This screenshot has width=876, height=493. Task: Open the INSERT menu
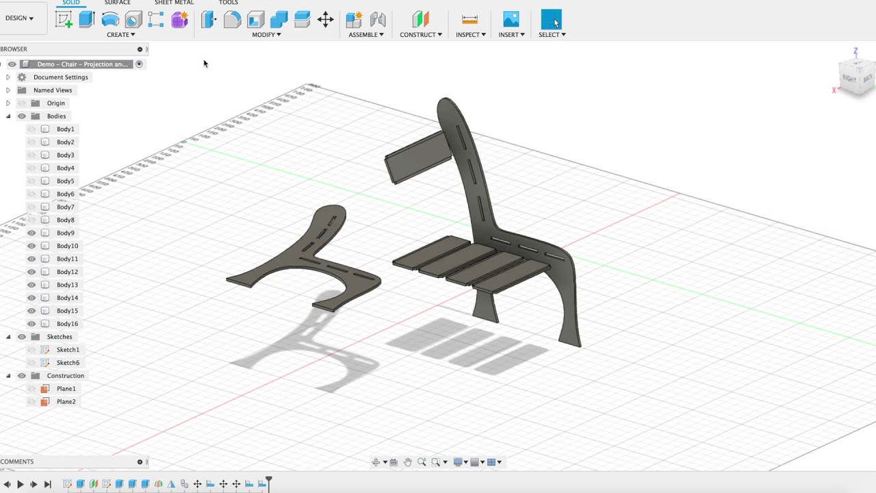click(x=511, y=35)
